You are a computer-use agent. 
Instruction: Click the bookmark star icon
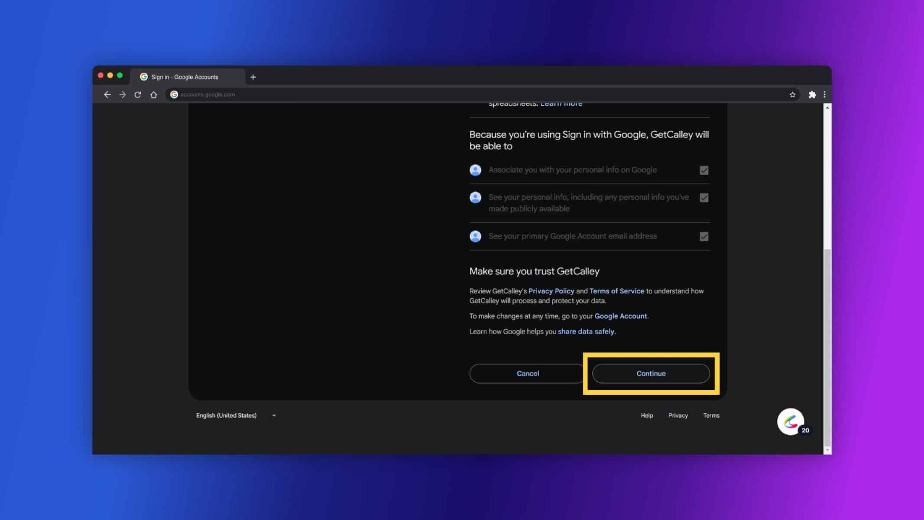tap(793, 94)
